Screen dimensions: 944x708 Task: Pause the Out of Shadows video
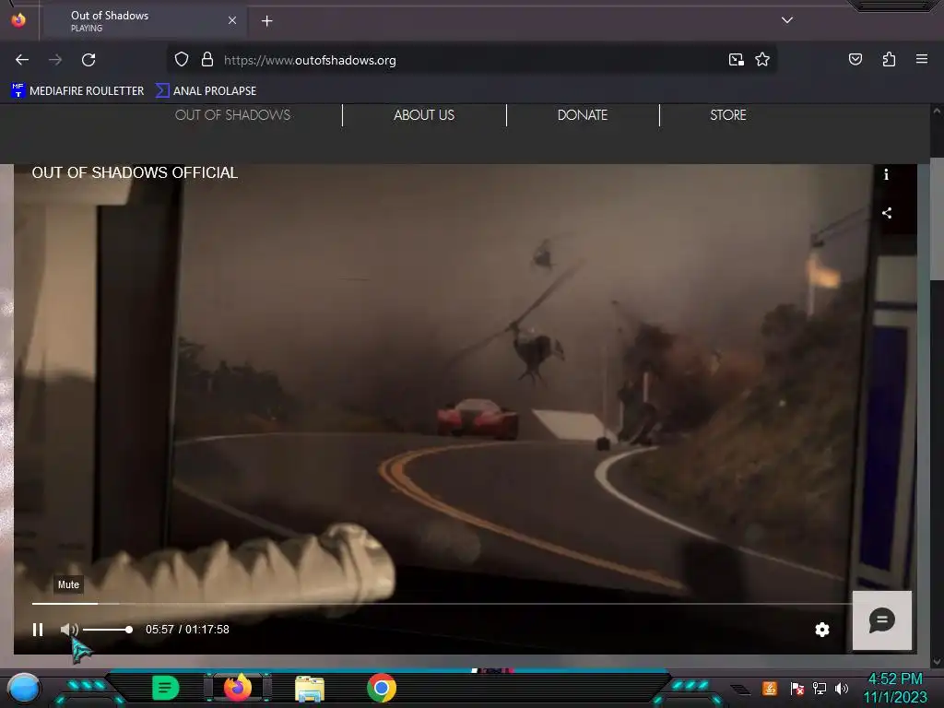[x=37, y=630]
